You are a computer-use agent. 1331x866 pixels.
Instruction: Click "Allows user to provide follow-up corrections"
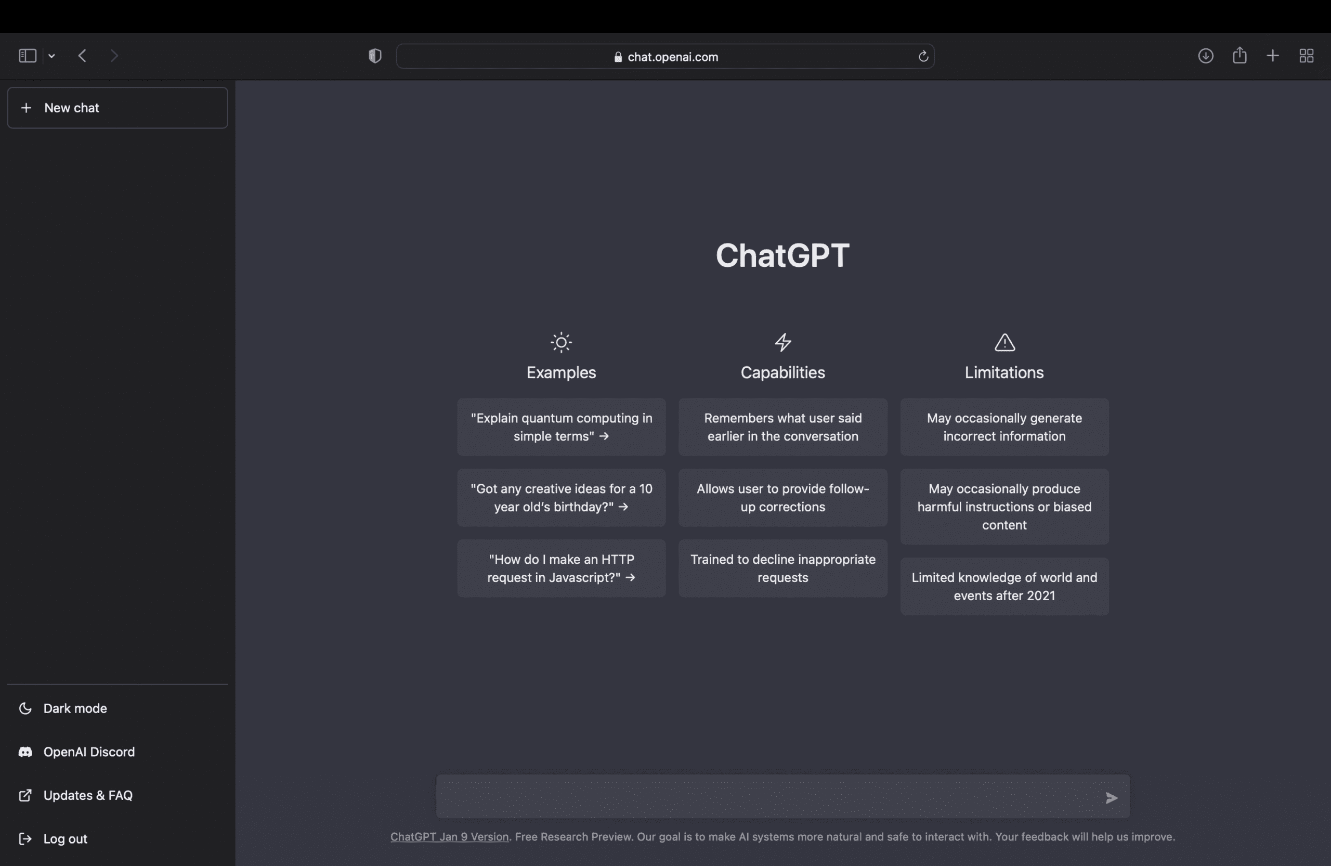[x=783, y=498]
